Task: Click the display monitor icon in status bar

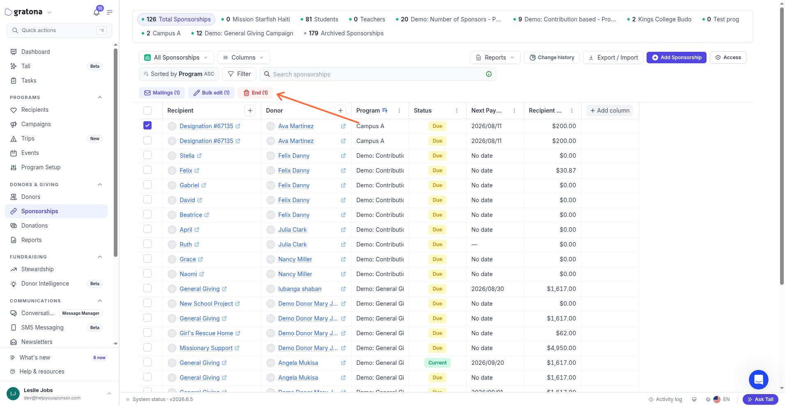Action: (694, 399)
